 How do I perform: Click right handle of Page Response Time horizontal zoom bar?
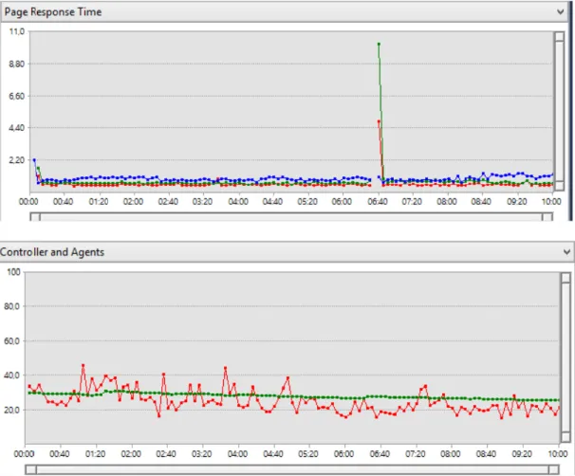coord(547,216)
